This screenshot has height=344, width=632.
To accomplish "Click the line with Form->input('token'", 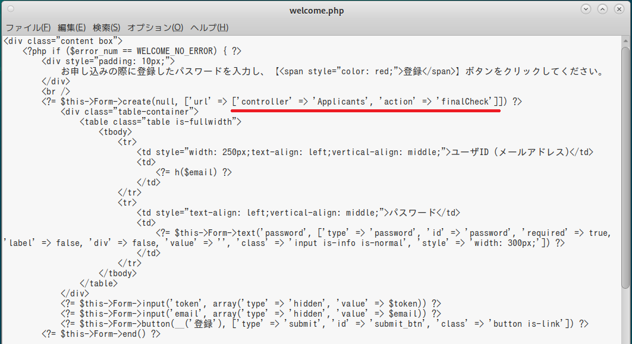I will (251, 304).
